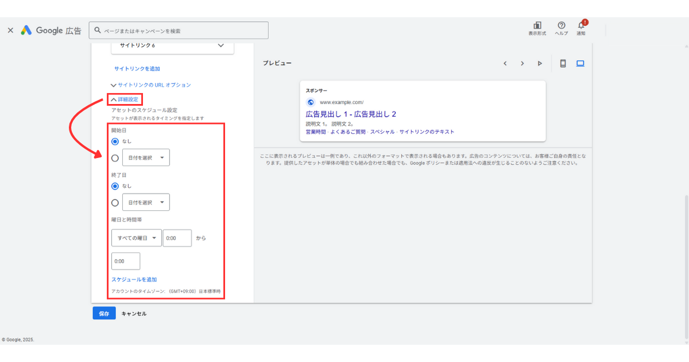Click 営業時間 sitelink in preview
The image size is (689, 362).
click(x=315, y=132)
